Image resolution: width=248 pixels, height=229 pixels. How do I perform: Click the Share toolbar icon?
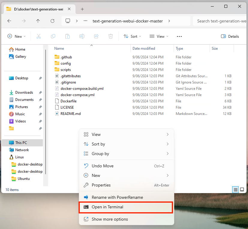click(96, 36)
